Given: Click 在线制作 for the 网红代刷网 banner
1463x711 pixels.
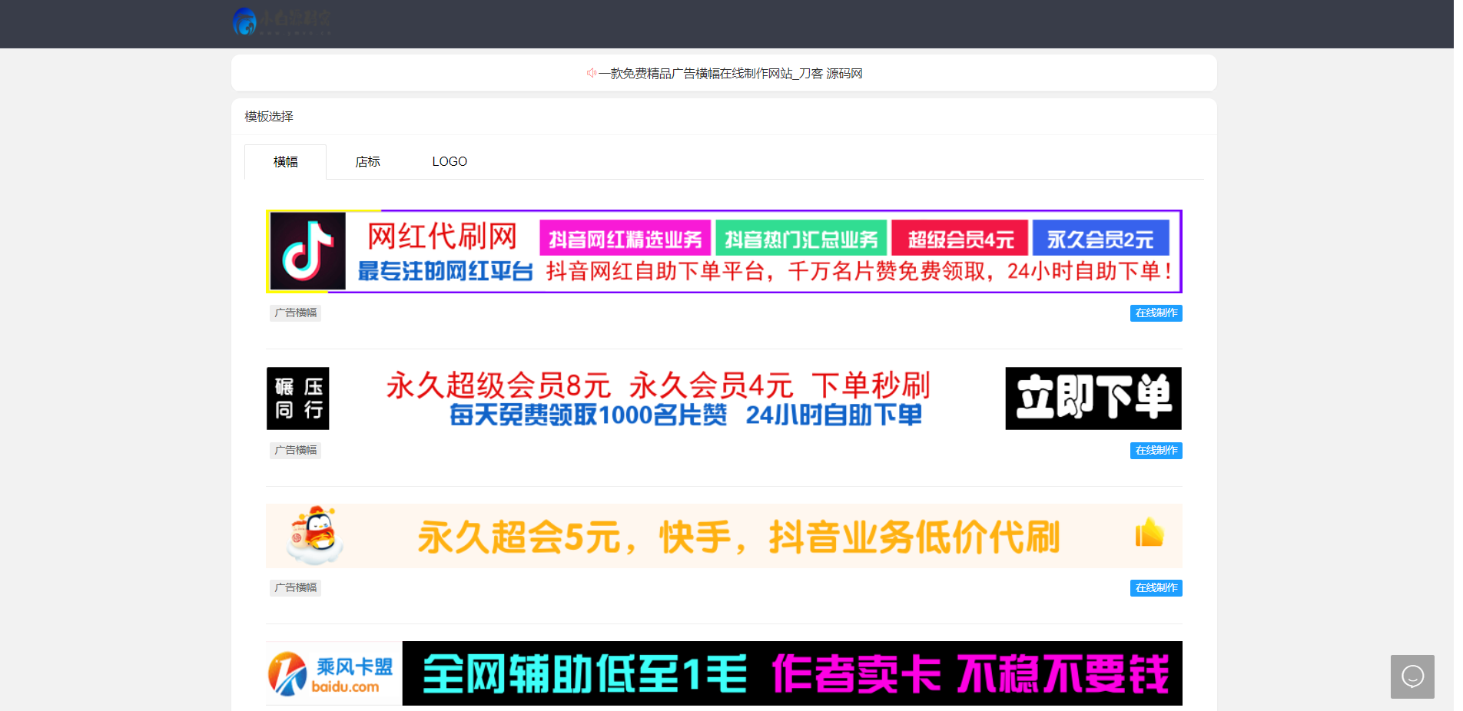Looking at the screenshot, I should tap(1156, 313).
